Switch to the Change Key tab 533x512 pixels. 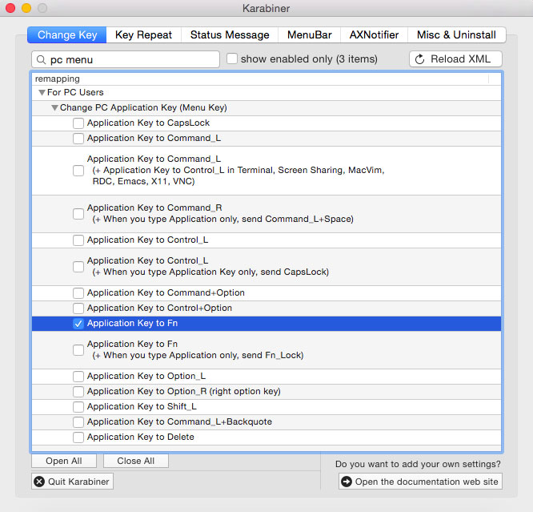[x=67, y=34]
